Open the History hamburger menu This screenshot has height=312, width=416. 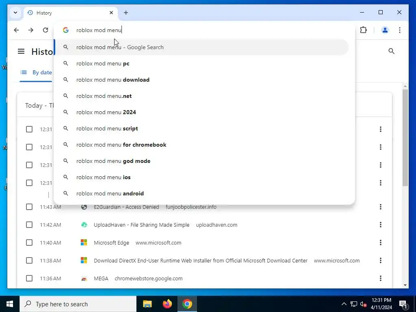click(21, 51)
